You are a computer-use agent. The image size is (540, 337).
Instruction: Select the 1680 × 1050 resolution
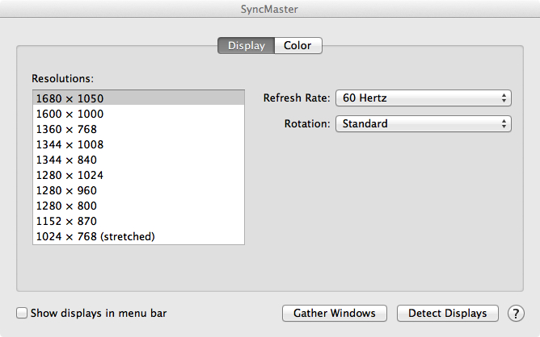[138, 98]
